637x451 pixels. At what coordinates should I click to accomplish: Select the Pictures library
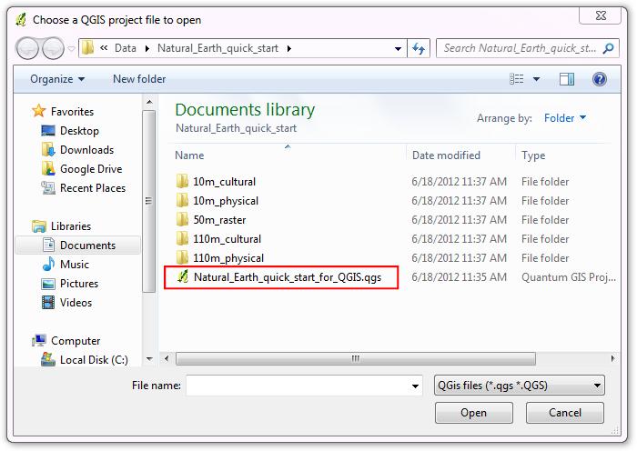click(79, 284)
